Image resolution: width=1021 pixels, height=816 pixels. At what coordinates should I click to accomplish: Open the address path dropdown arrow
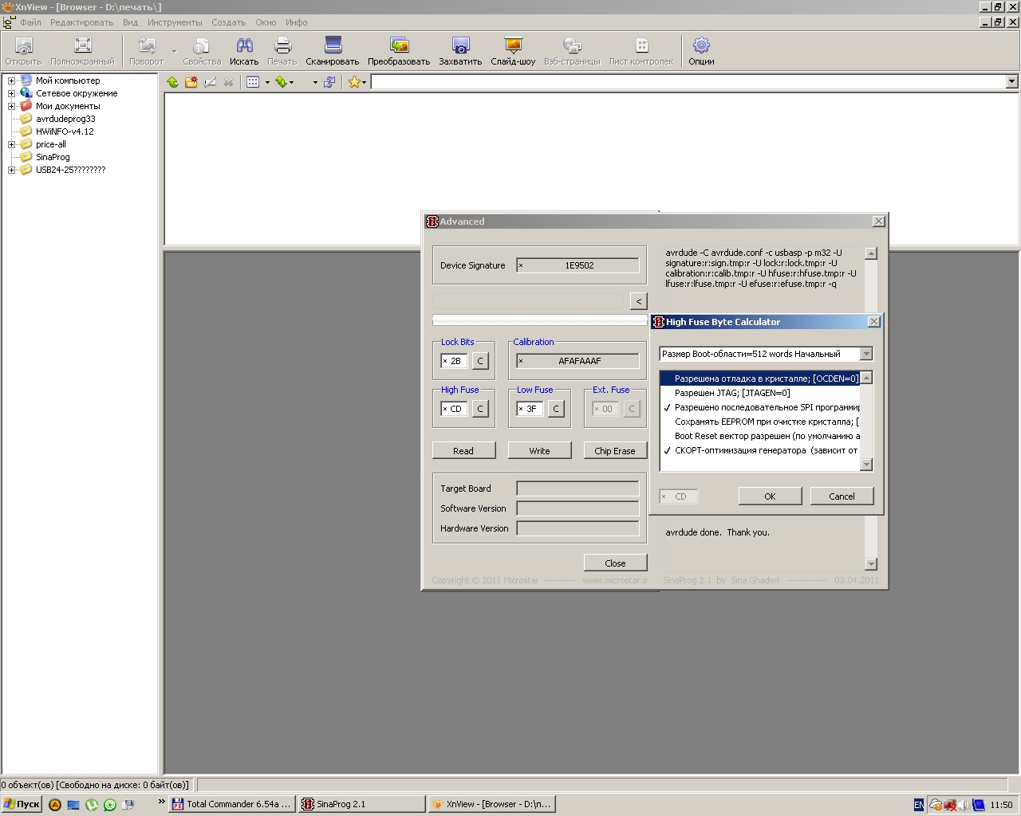(x=1011, y=81)
